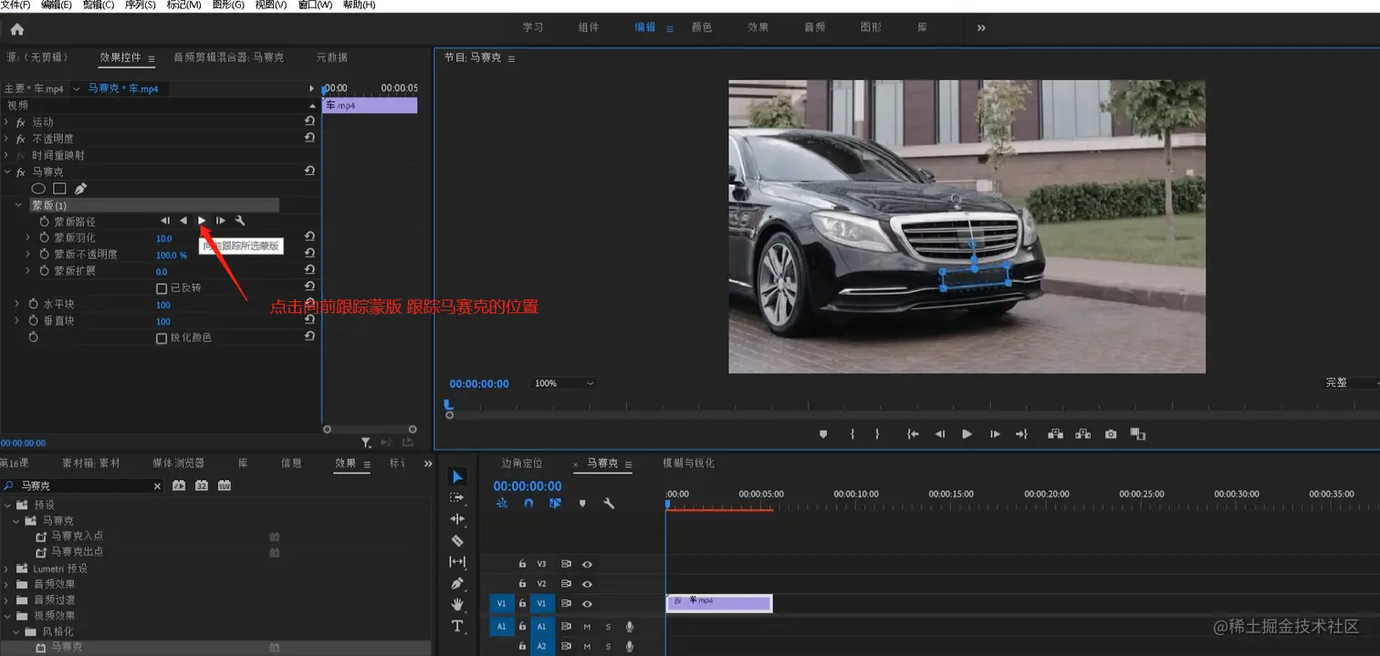Open the 媒体浏览器 panel tab

point(178,463)
